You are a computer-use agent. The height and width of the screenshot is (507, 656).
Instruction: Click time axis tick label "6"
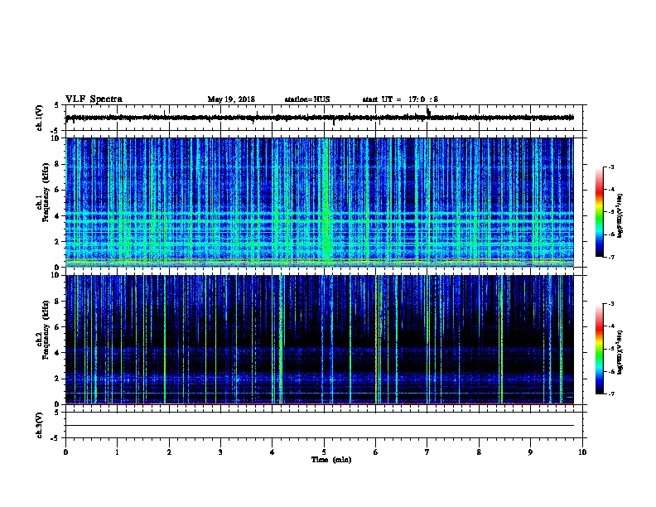click(x=375, y=452)
